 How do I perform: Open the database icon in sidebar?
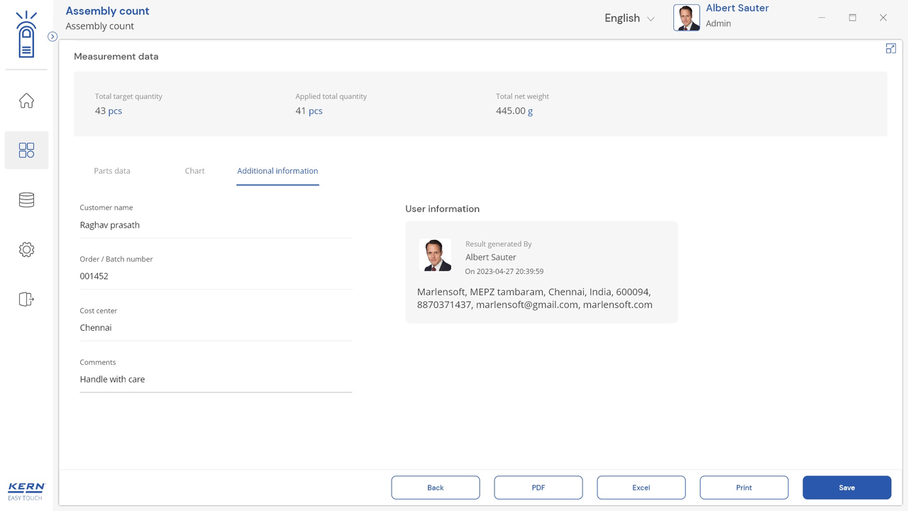click(26, 200)
